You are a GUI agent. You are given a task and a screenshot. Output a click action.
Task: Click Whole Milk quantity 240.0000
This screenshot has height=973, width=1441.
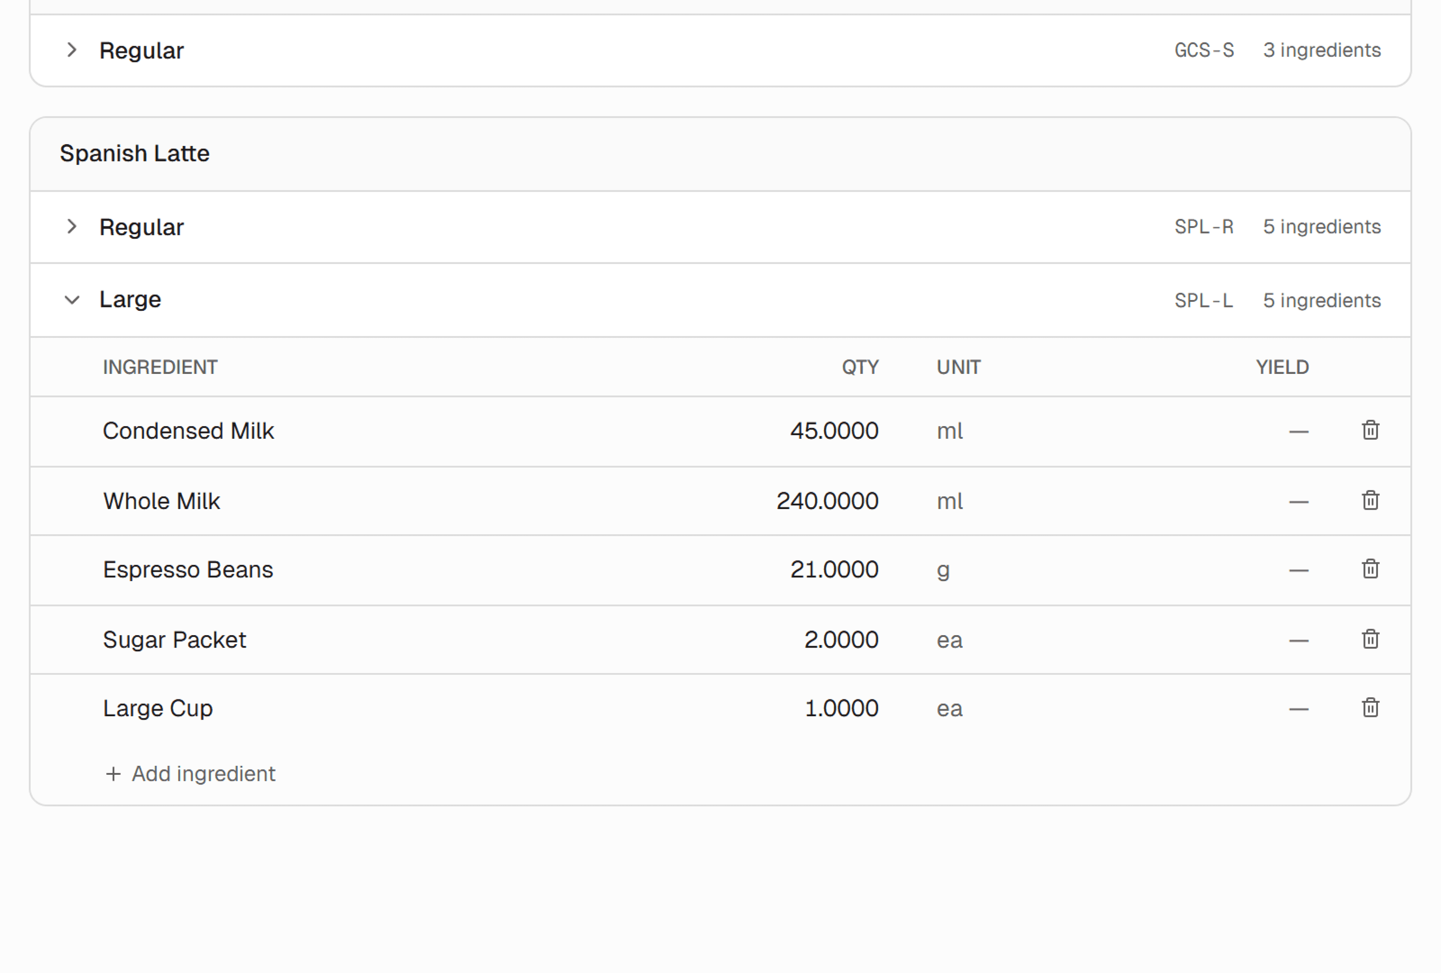827,501
